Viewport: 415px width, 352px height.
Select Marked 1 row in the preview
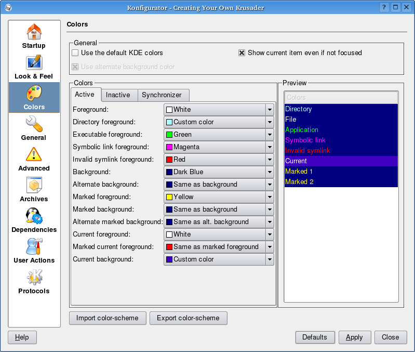(341, 172)
